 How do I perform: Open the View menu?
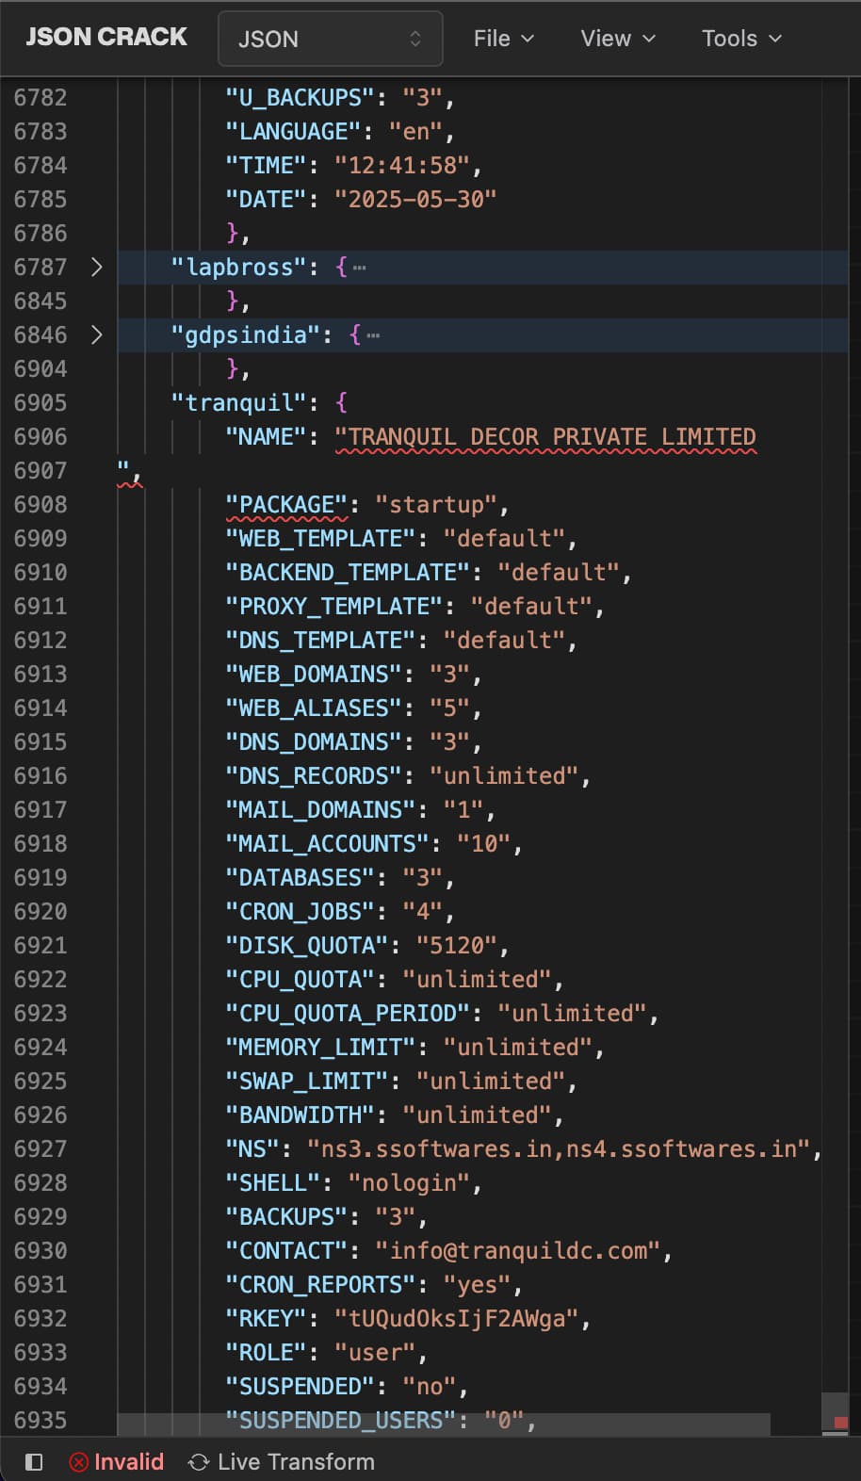point(618,39)
